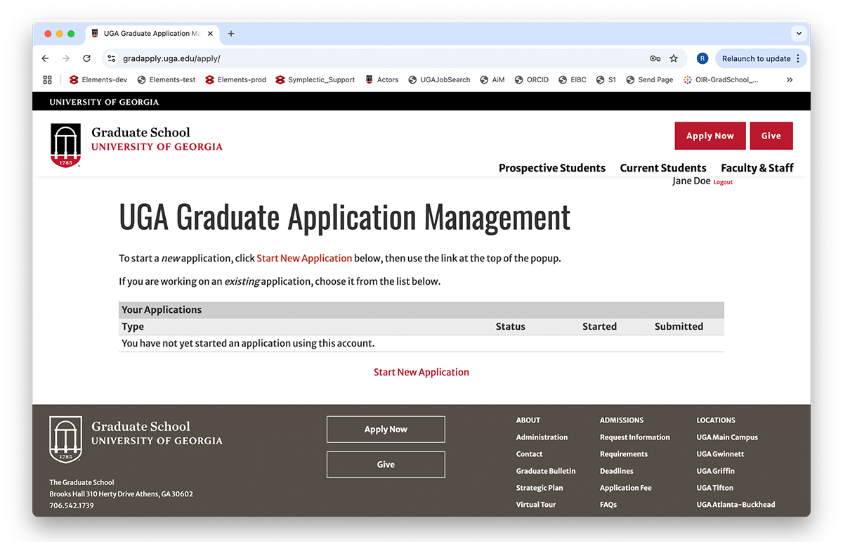
Task: Click the Submitted column header
Action: pyautogui.click(x=679, y=326)
